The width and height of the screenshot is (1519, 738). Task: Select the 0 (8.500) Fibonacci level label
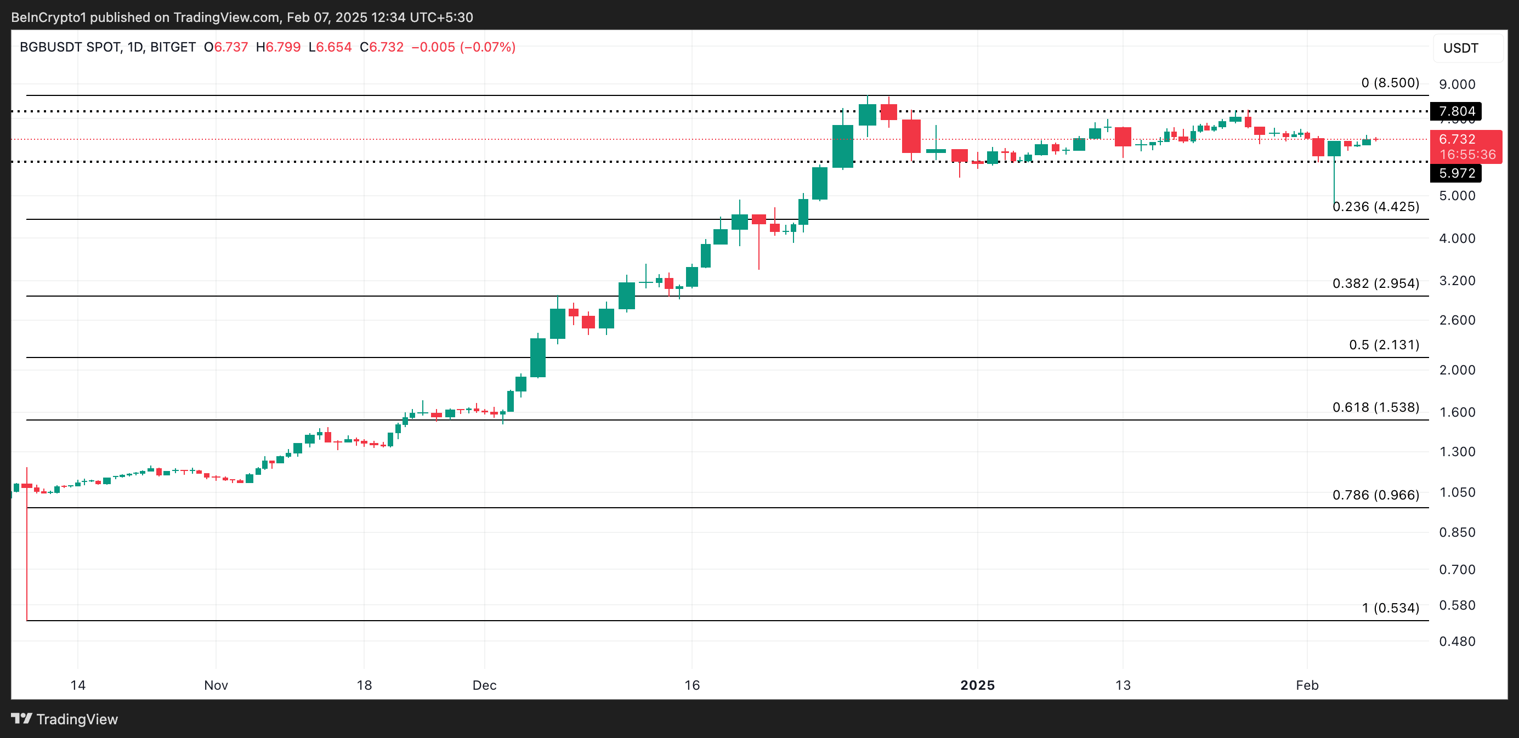[1390, 83]
